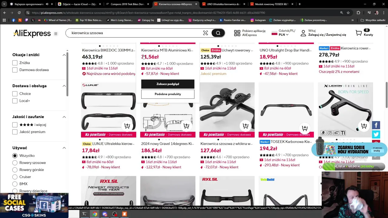The image size is (388, 218).
Task: Enable Darmowa dostawa filter checkbox
Action: 15,70
